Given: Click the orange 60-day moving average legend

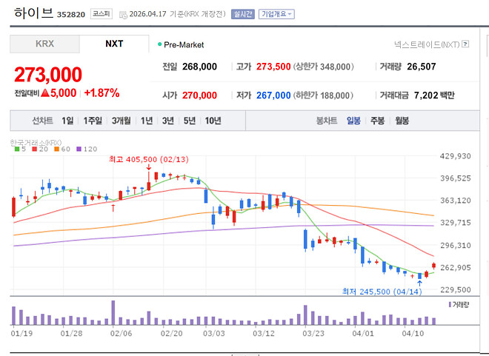Looking at the screenshot, I should [62, 150].
